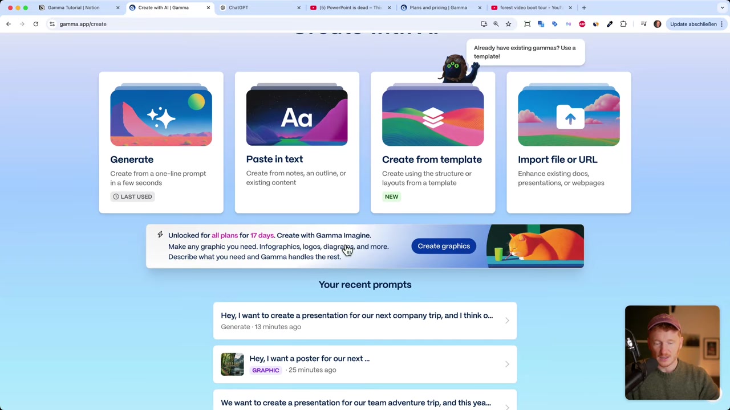Click the NEW badge on template card
The height and width of the screenshot is (410, 730).
pyautogui.click(x=391, y=196)
